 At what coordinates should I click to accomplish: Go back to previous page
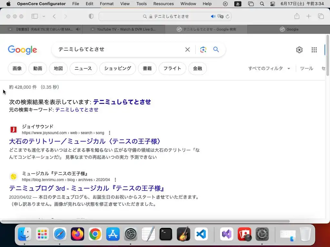[54, 16]
